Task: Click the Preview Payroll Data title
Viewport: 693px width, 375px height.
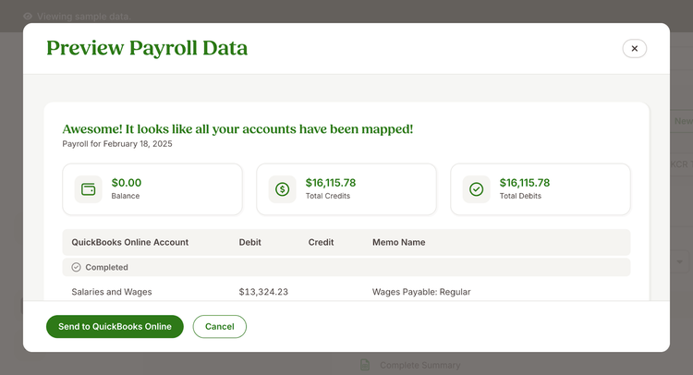Action: point(147,48)
